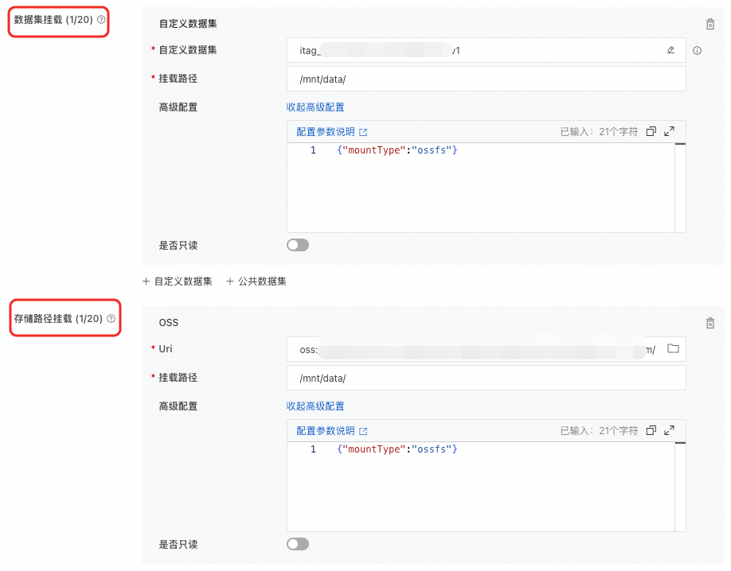Expand dataset advanced config editor fullscreen
Viewport: 731px width, 571px height.
coord(669,131)
